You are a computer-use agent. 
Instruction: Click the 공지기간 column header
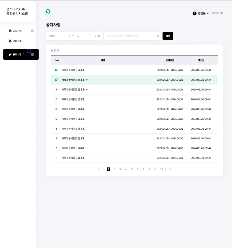pyautogui.click(x=170, y=60)
